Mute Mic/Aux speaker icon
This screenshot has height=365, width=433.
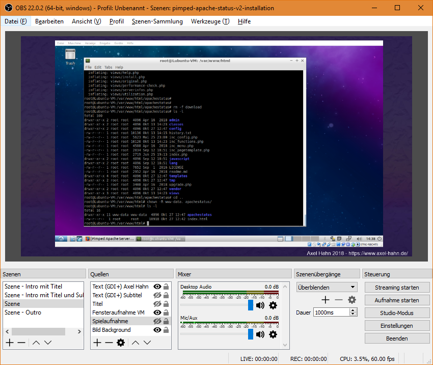tap(260, 334)
